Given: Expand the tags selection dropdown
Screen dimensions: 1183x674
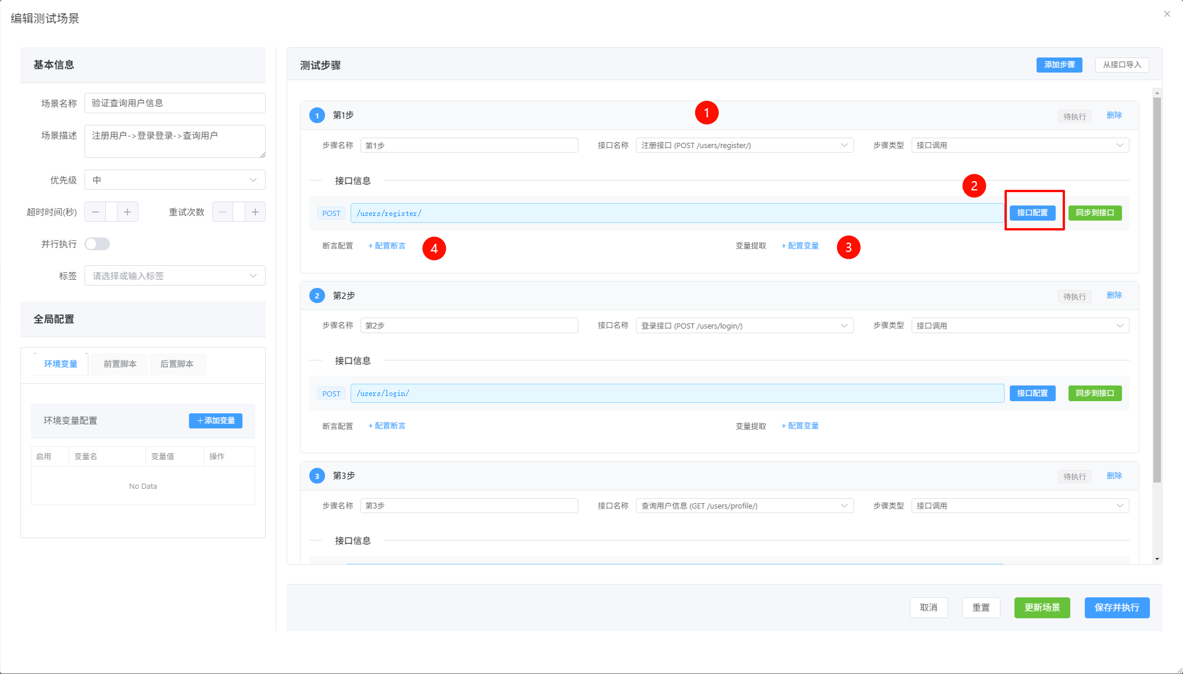Looking at the screenshot, I should click(x=174, y=276).
